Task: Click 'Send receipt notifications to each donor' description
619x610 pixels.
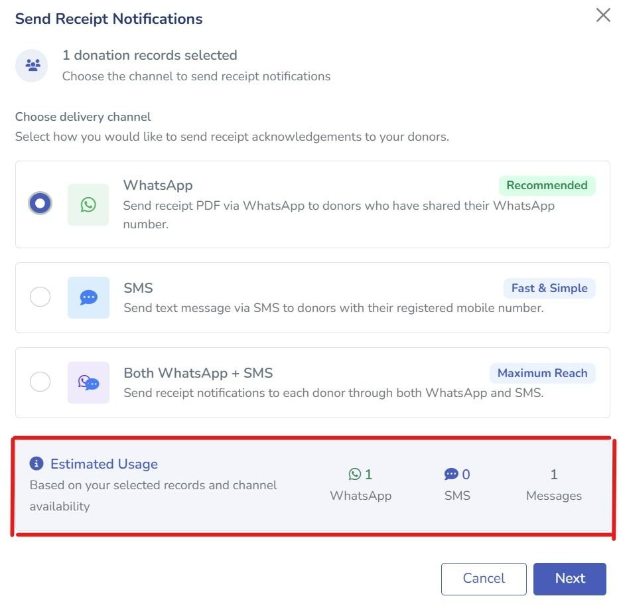Action: pos(334,393)
